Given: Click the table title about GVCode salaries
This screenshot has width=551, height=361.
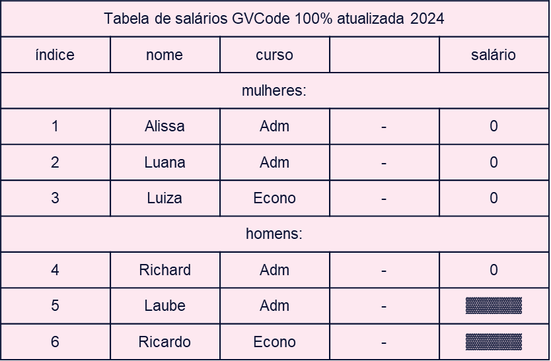Looking at the screenshot, I should [274, 18].
